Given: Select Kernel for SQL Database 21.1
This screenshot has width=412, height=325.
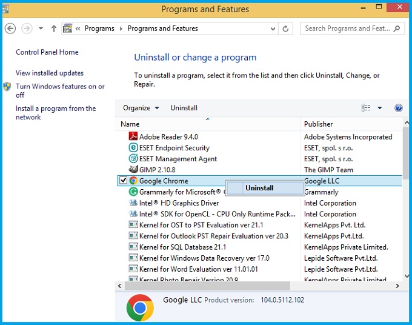Looking at the screenshot, I should pyautogui.click(x=259, y=247).
